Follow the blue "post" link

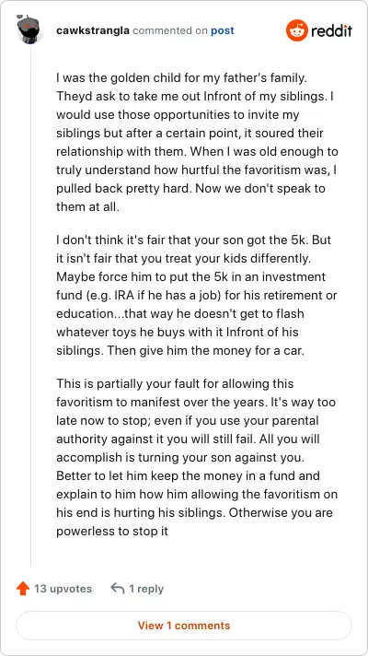pos(223,30)
